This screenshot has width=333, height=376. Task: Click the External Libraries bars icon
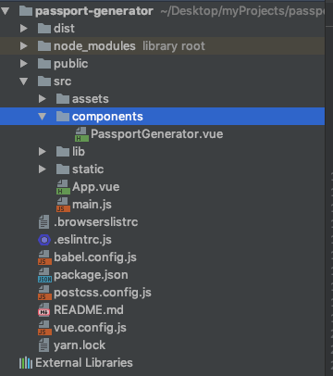tap(26, 363)
